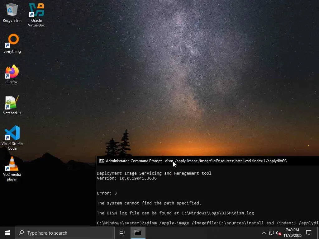319x239 pixels.
Task: Click the dism command prompt line with E:\sources
Action: pos(208,223)
